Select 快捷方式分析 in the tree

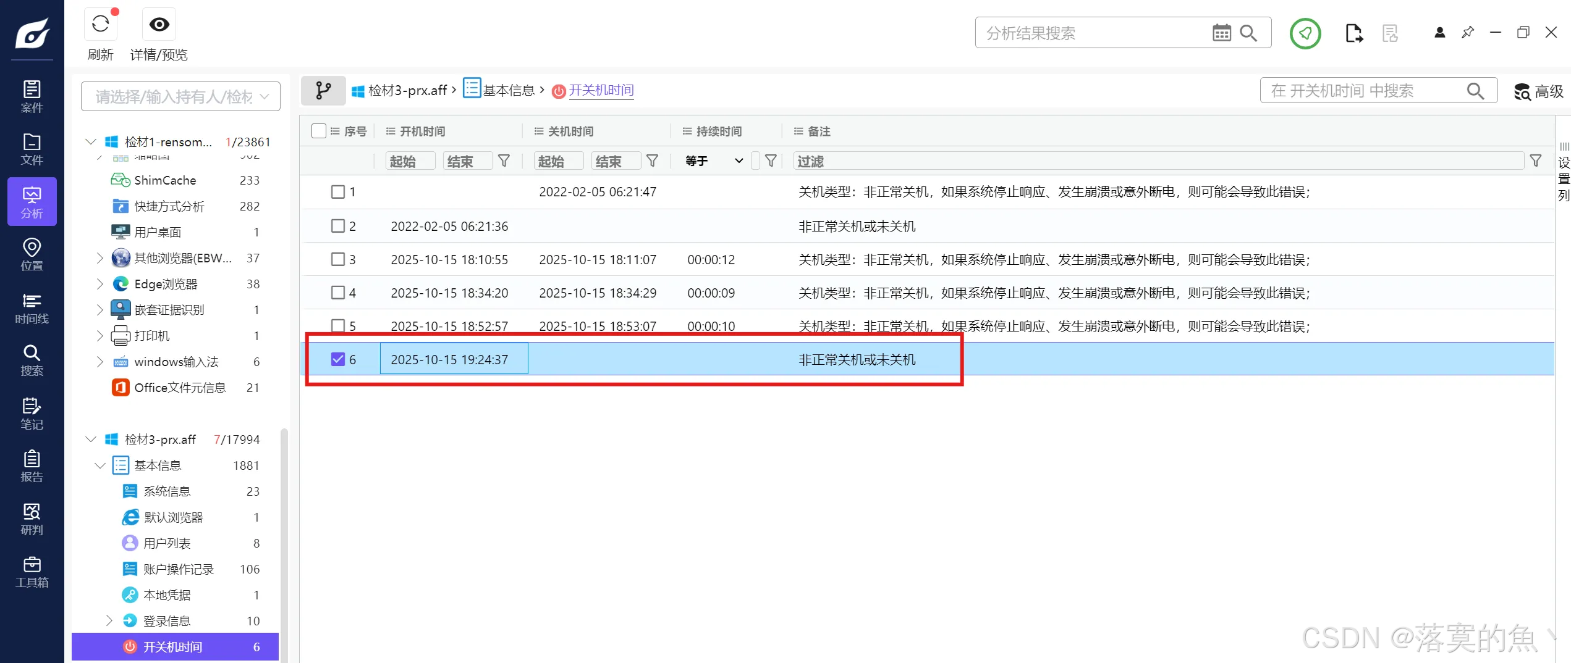point(169,206)
